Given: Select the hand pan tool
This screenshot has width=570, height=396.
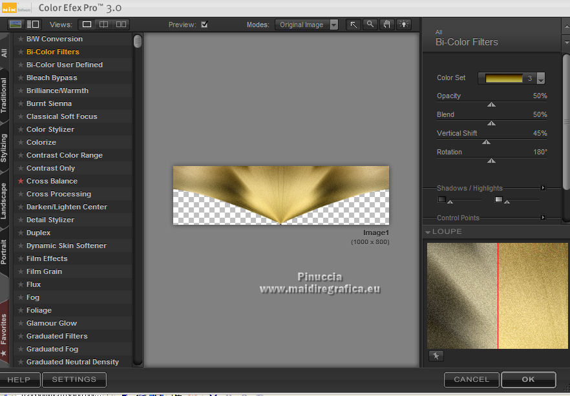Looking at the screenshot, I should pos(386,25).
